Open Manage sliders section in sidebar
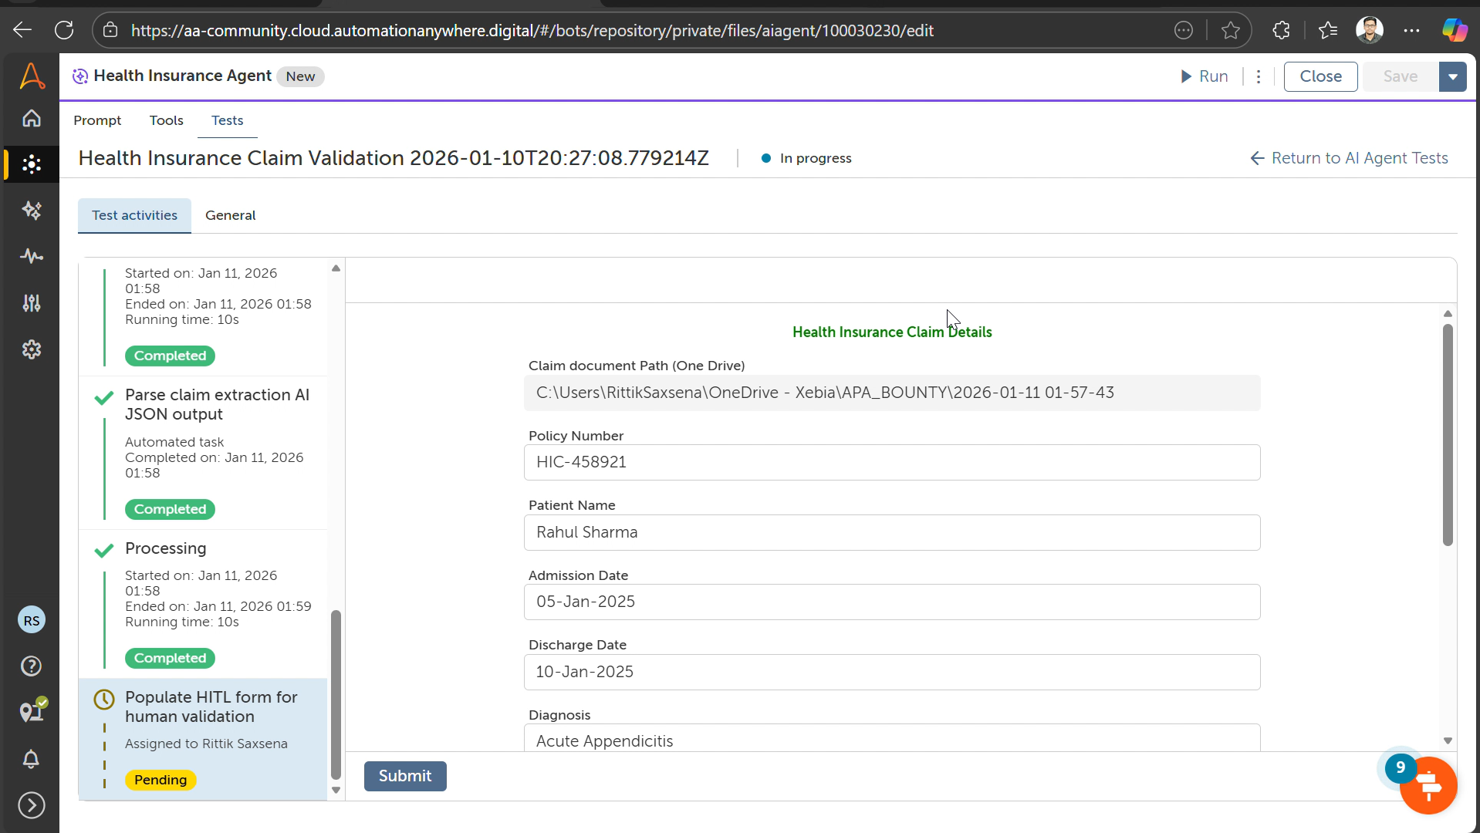 click(x=32, y=303)
